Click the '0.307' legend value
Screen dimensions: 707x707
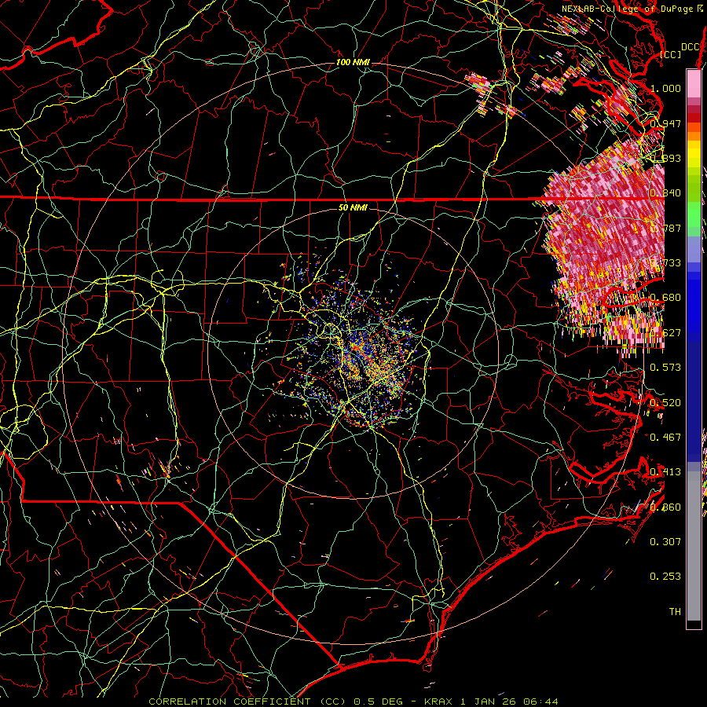click(x=665, y=542)
